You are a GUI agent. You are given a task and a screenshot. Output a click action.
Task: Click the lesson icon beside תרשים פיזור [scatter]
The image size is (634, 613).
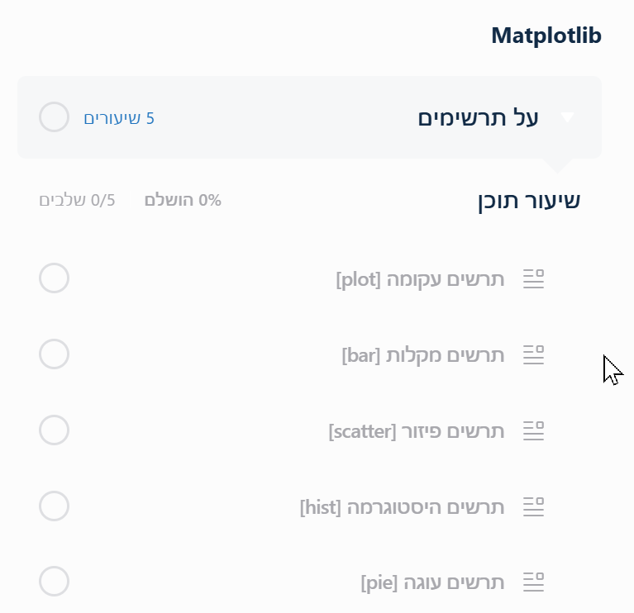coord(534,430)
